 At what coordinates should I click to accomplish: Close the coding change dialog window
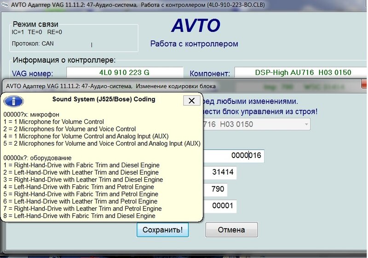pos(364,84)
